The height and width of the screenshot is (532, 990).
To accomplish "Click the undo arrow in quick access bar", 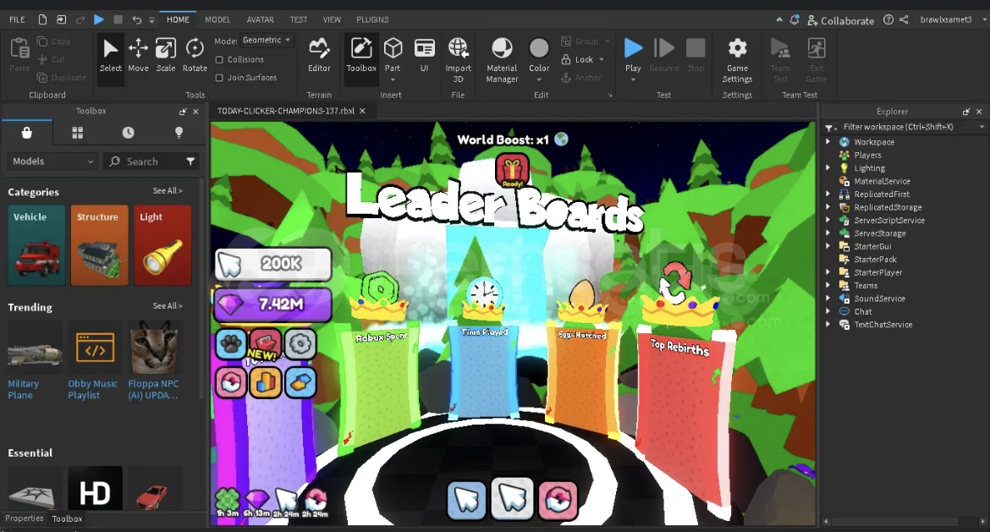I will (136, 19).
